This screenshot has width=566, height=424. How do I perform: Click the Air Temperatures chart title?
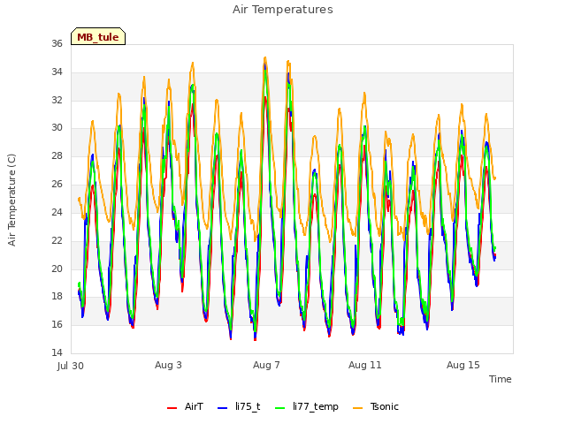[283, 10]
